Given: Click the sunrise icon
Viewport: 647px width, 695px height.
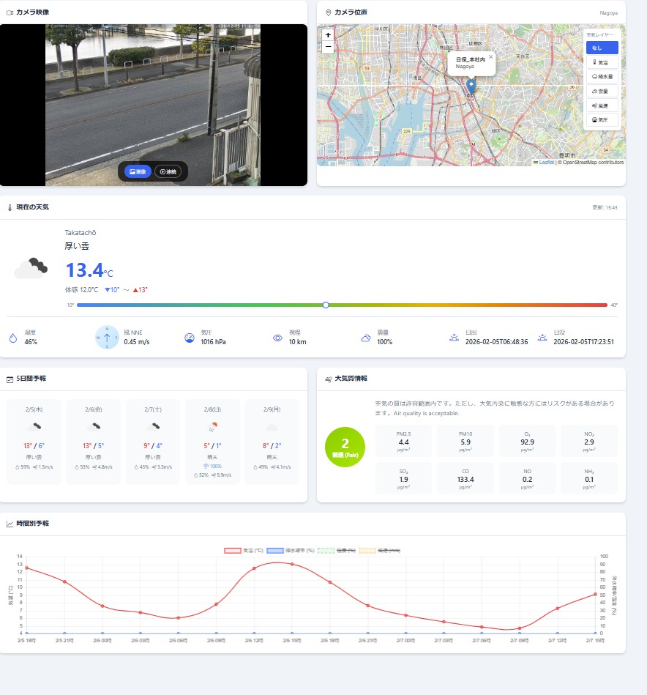Looking at the screenshot, I should click(455, 338).
